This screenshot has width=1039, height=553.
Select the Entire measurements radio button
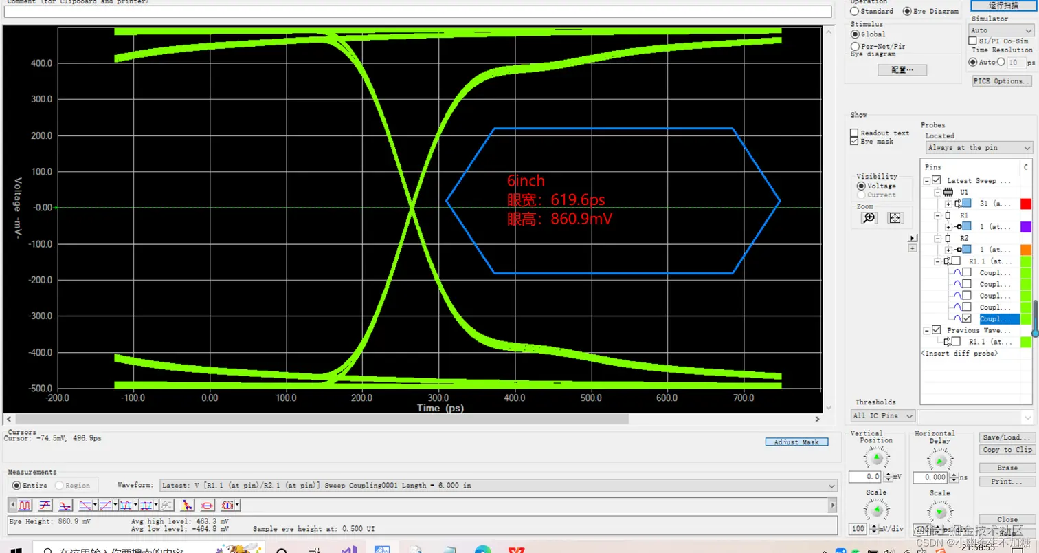click(17, 486)
